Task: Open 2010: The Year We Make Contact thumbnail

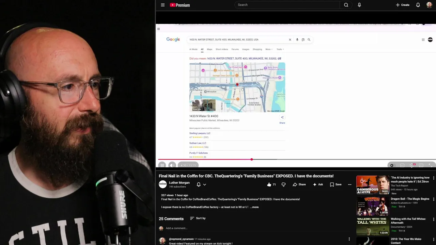Action: (373, 241)
